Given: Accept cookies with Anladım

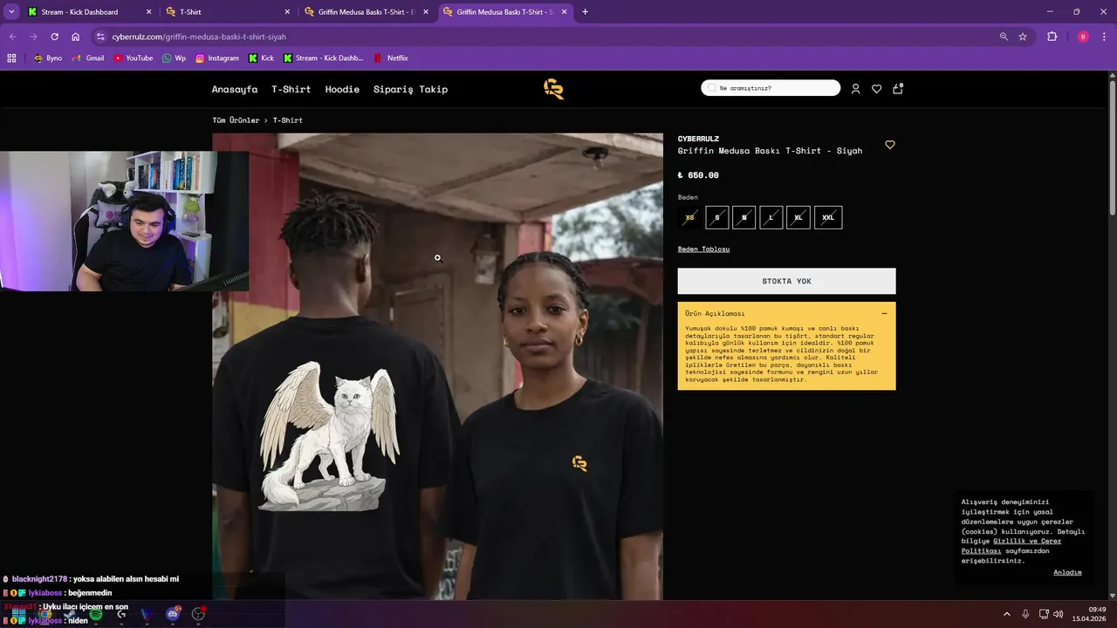Looking at the screenshot, I should 1067,573.
